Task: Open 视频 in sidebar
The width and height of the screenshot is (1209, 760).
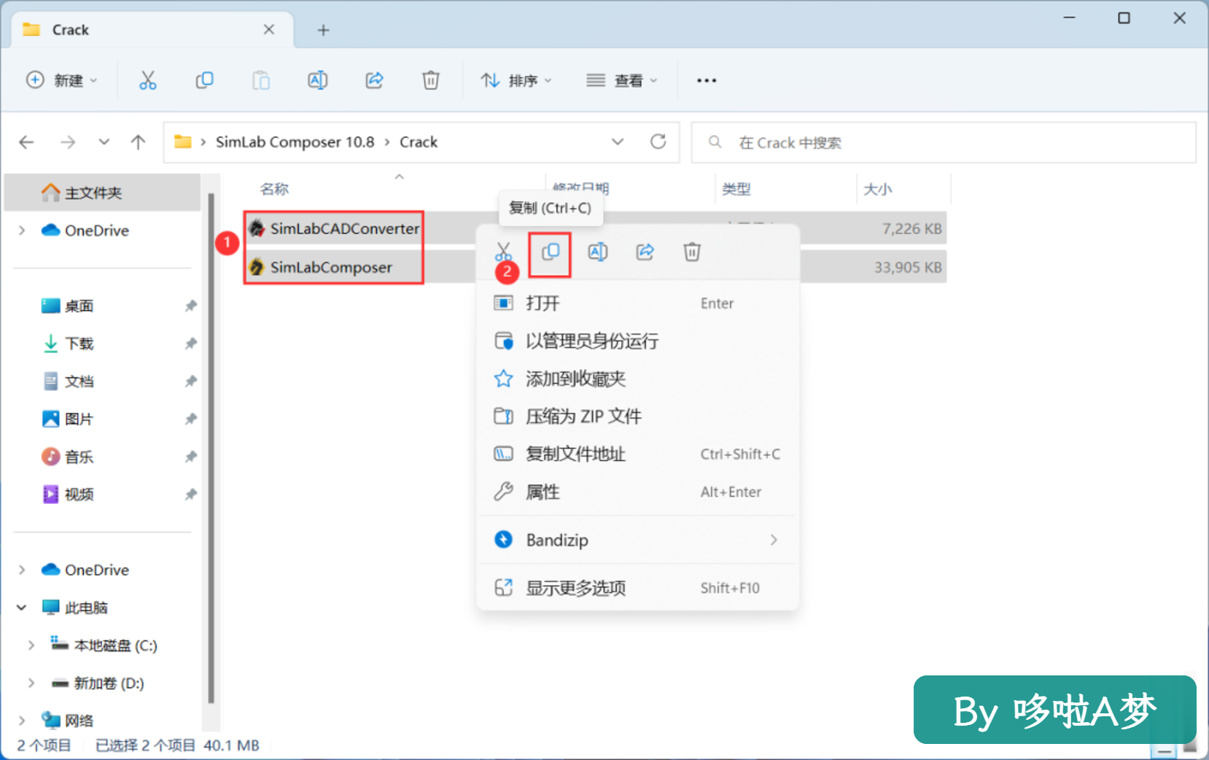Action: pos(79,495)
